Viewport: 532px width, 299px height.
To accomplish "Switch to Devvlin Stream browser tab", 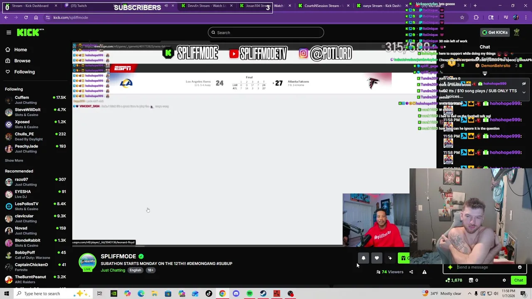I will (x=207, y=6).
